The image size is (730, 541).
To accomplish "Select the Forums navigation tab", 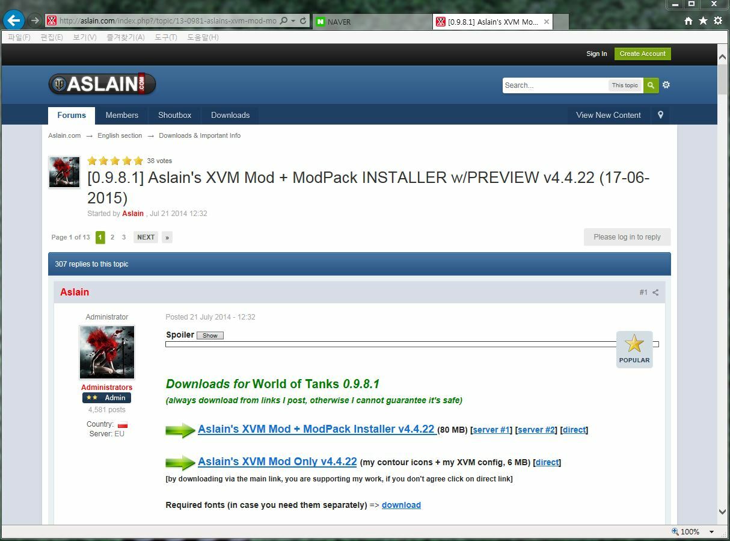I will tap(72, 115).
